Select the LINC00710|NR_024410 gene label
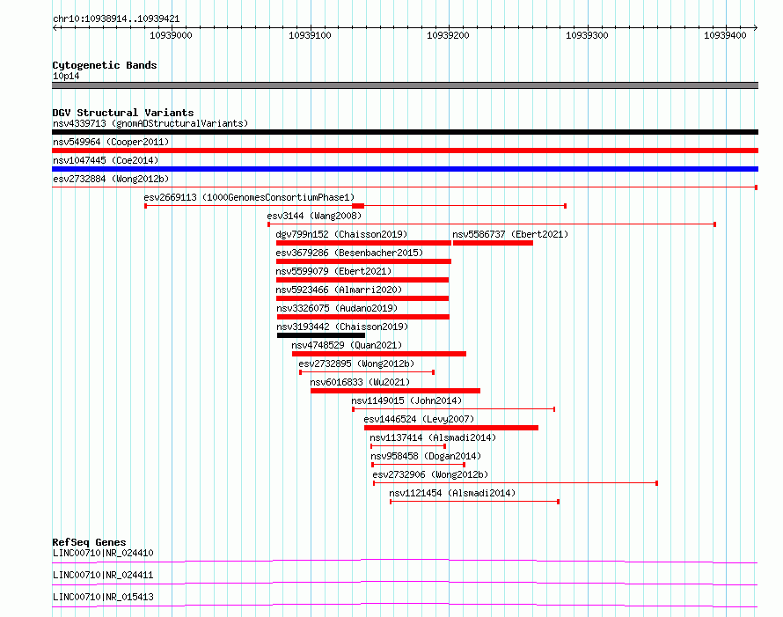 point(103,553)
